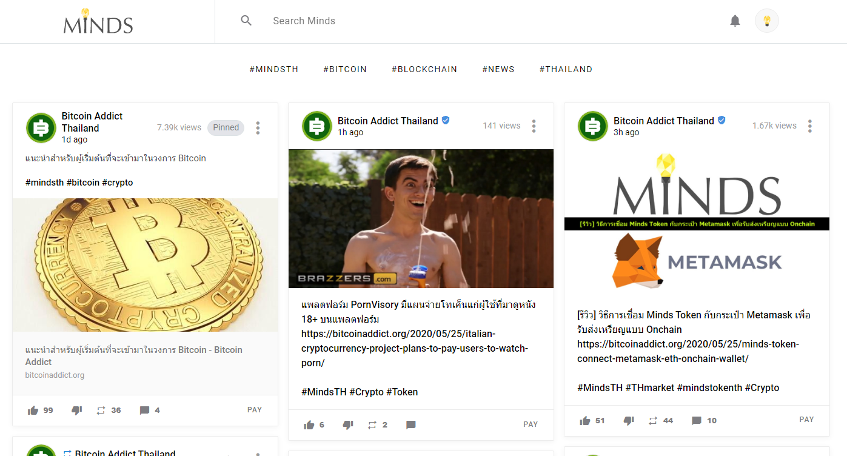Viewport: 847px width, 456px height.
Task: Click PAY on the Metamask post
Action: click(806, 420)
